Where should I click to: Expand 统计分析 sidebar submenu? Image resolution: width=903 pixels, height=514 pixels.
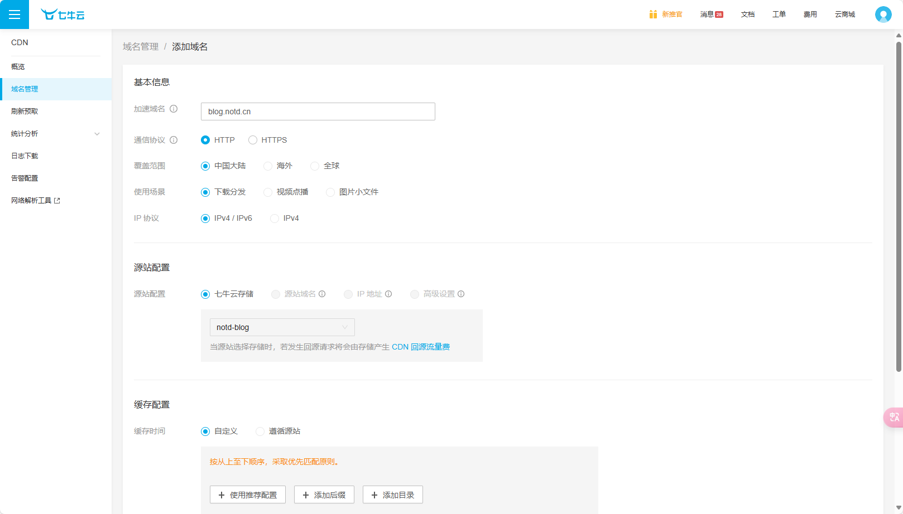coord(56,134)
